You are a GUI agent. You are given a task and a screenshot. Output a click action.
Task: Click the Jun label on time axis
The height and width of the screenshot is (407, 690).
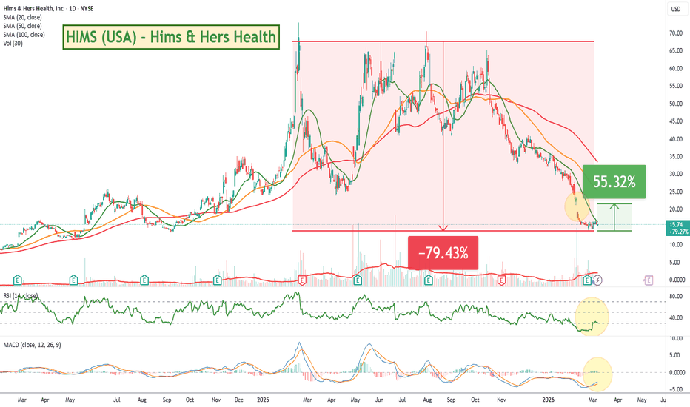tap(379, 400)
